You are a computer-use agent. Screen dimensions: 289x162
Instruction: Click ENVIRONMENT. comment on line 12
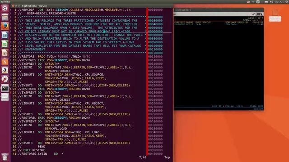coord(36,49)
